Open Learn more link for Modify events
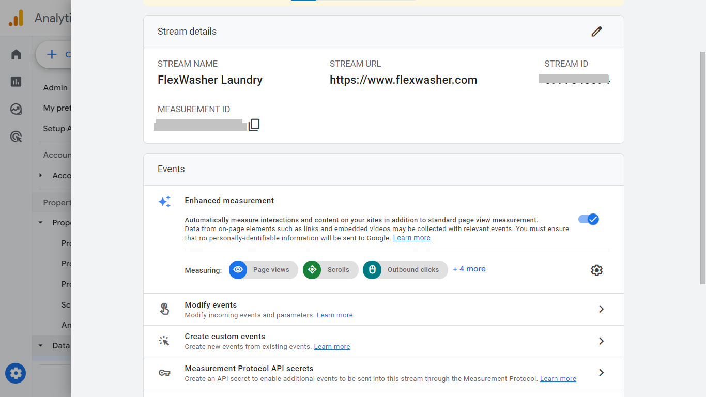This screenshot has width=706, height=397. (x=334, y=315)
